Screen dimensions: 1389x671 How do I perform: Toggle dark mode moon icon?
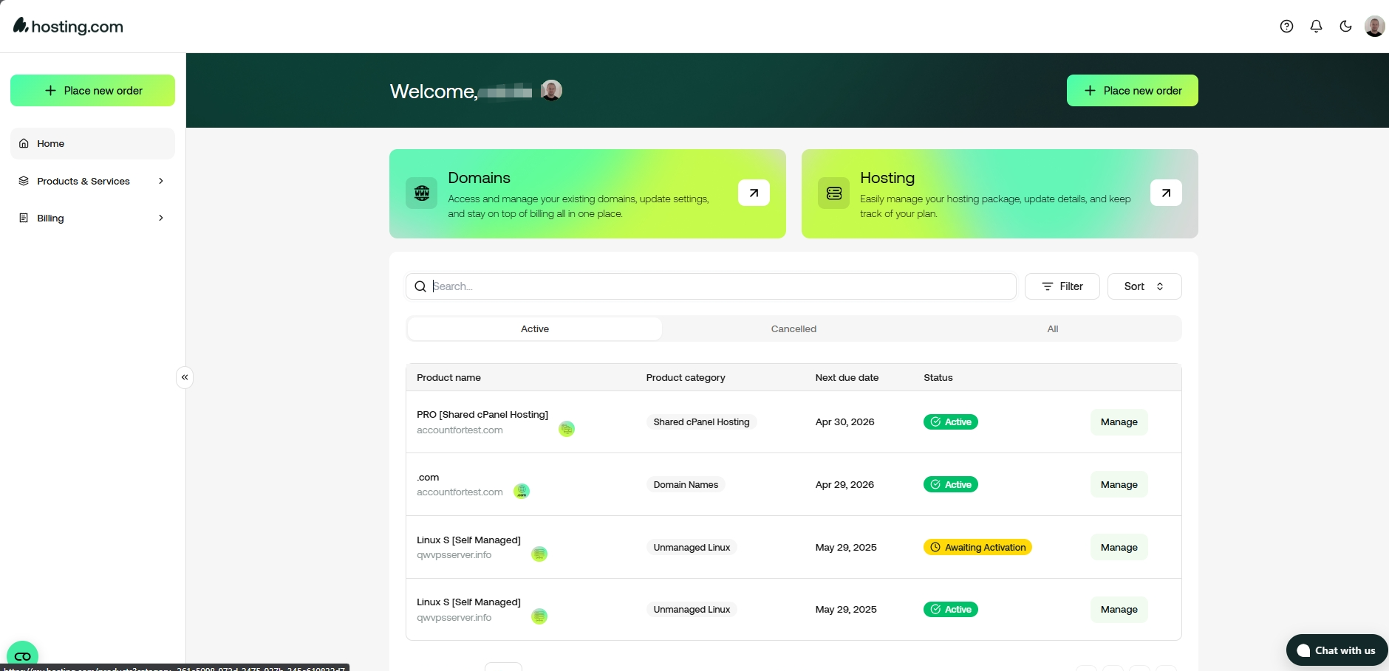[x=1345, y=27]
